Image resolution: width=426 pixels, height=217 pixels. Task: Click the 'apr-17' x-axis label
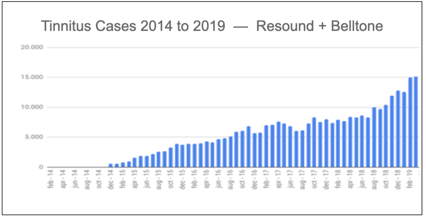click(279, 179)
